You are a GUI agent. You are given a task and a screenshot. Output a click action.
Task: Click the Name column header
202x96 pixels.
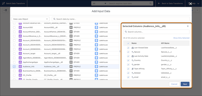134,43
